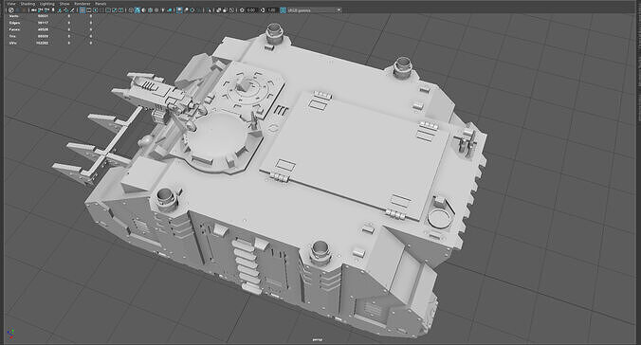Open the View menu
641x345 pixels.
coord(11,4)
